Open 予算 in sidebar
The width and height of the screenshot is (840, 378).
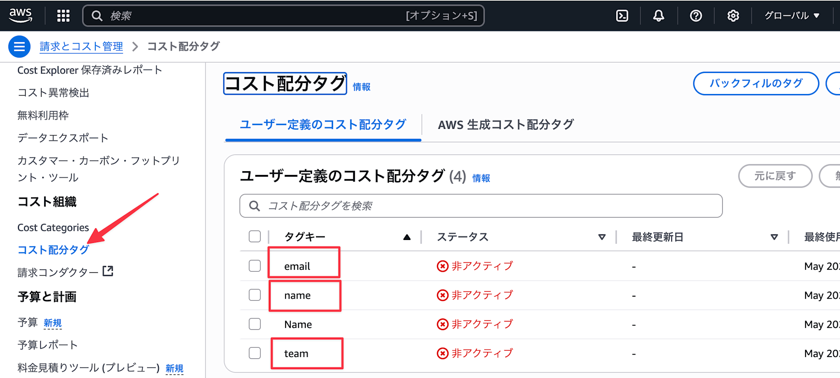point(28,322)
